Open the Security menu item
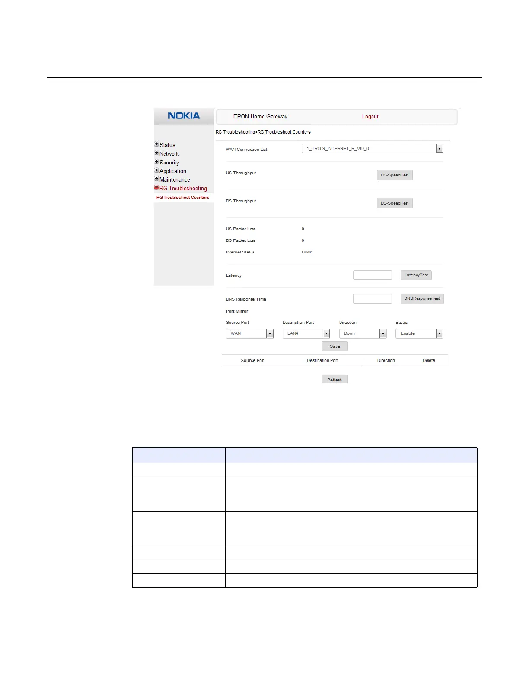The image size is (529, 685). [169, 163]
